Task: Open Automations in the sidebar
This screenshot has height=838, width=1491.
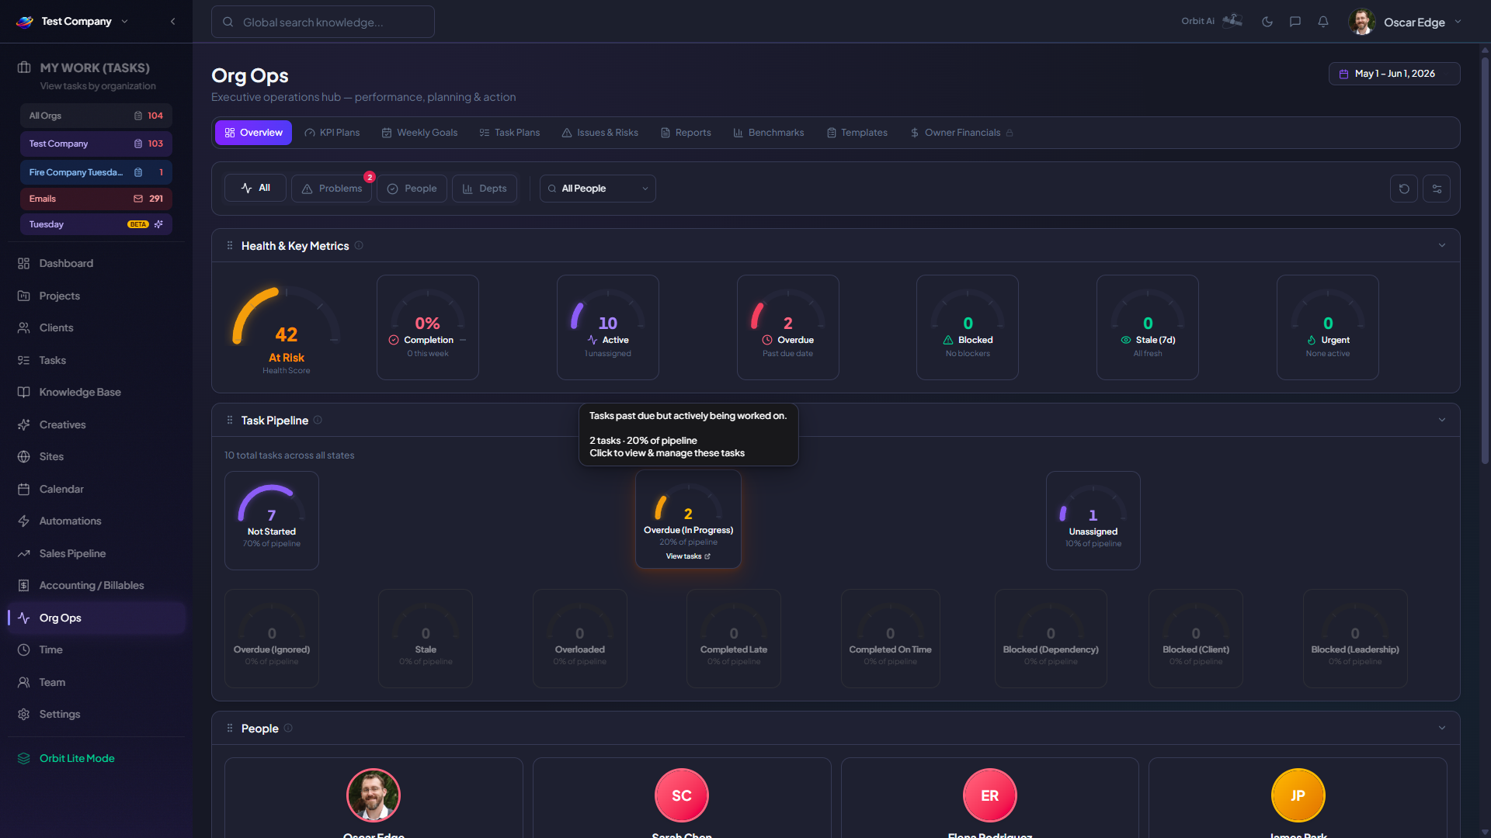Action: 96,521
